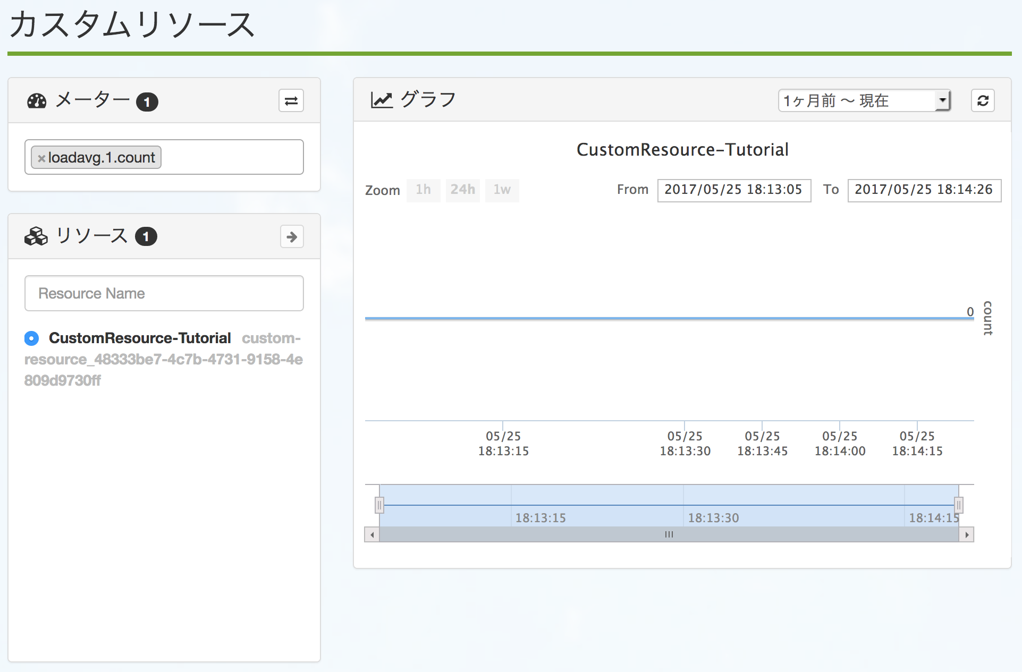Screen dimensions: 1022x672
Task: Click the meter count badge showing 1
Action: tap(147, 101)
